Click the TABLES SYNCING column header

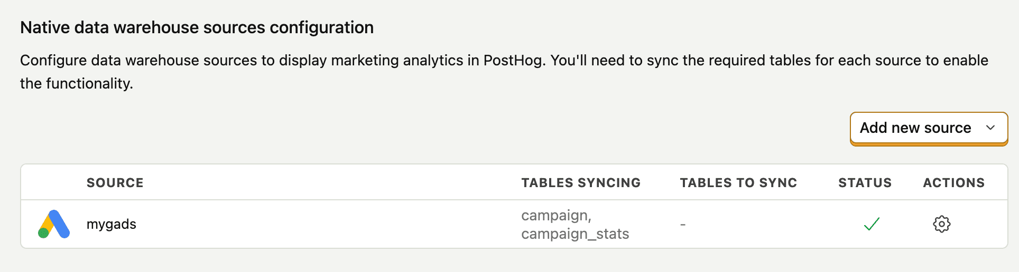click(x=581, y=183)
